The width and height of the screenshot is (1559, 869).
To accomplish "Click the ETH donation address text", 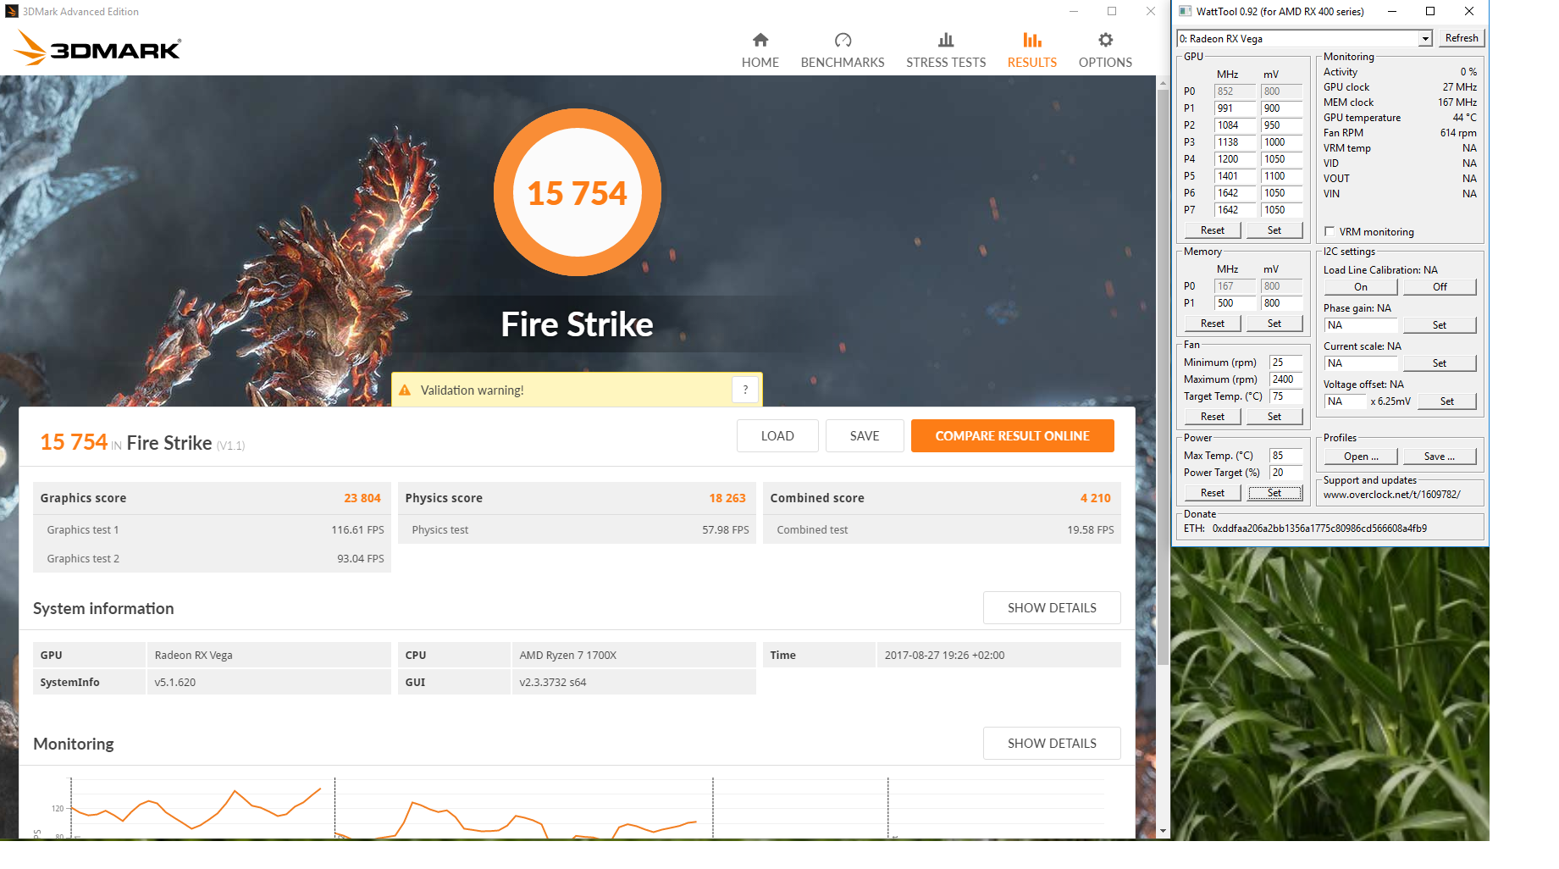I will [x=1319, y=529].
